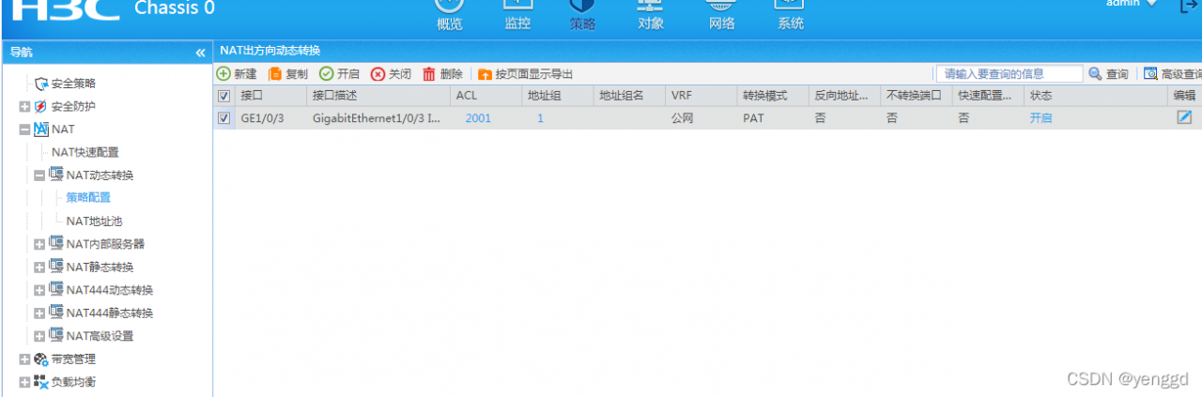Collapse the 导航 navigation panel
The height and width of the screenshot is (397, 1202).
click(200, 53)
